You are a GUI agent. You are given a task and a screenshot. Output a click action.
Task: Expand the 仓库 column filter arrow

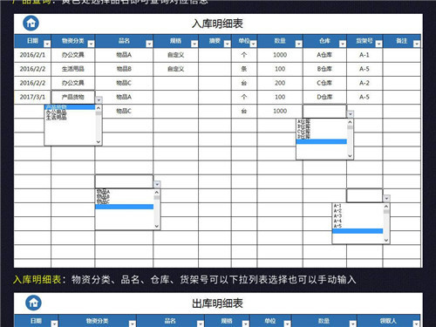[343, 44]
